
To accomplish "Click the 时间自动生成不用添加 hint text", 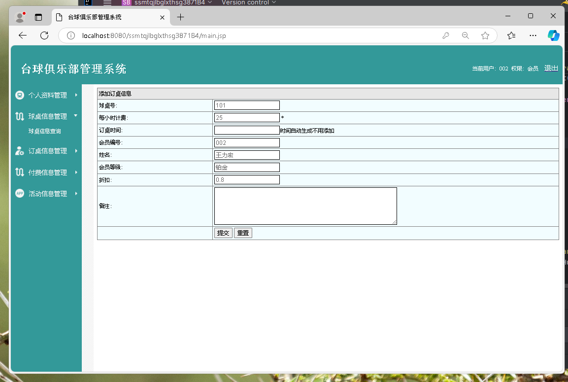I will [307, 131].
